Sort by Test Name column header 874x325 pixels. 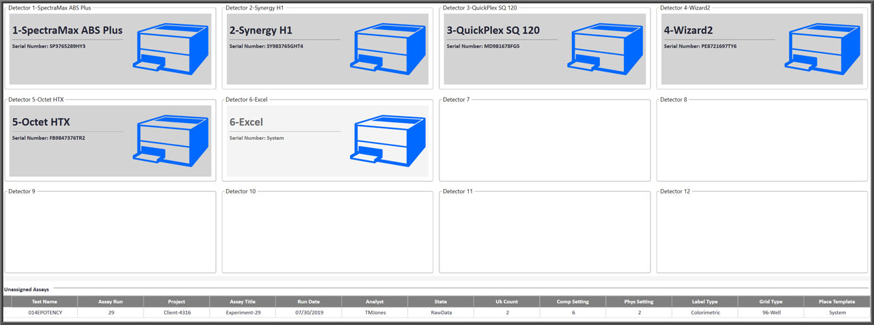(x=44, y=301)
